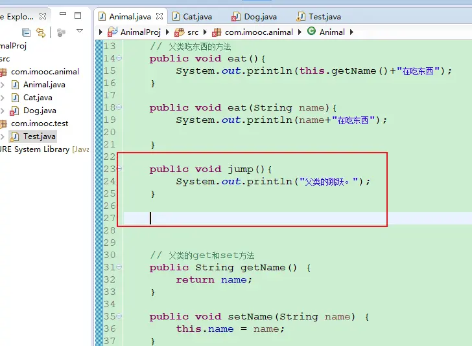
Task: Click the Animal class breadcrumb icon
Action: 312,32
